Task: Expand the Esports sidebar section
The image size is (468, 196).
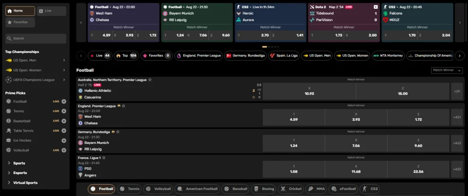Action: click(x=20, y=173)
